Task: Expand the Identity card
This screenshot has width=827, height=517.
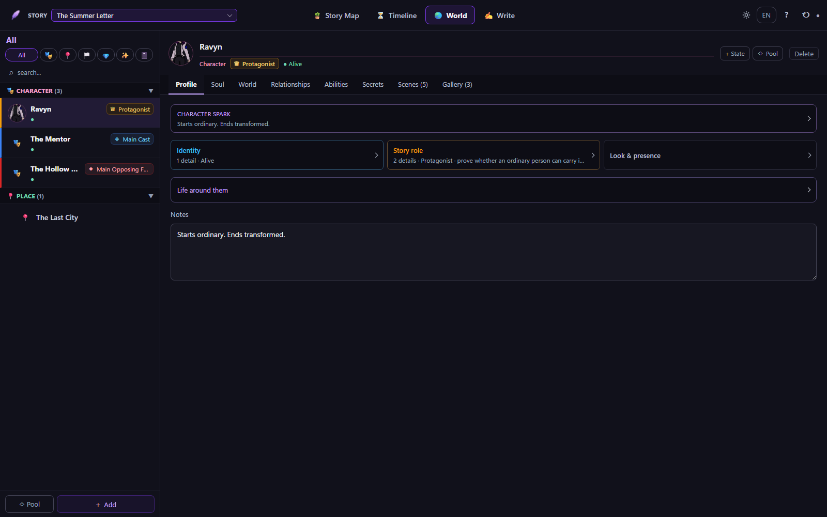Action: 277,155
